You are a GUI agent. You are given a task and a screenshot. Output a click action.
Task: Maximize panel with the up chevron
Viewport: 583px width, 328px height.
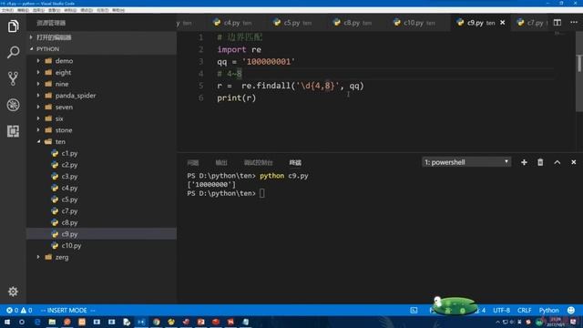[557, 162]
